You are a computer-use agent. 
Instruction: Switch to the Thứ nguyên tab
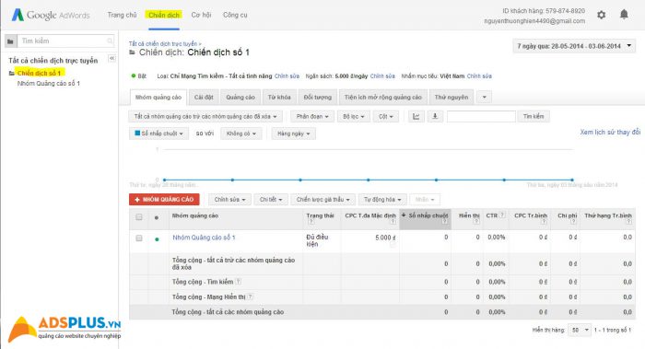pyautogui.click(x=451, y=98)
